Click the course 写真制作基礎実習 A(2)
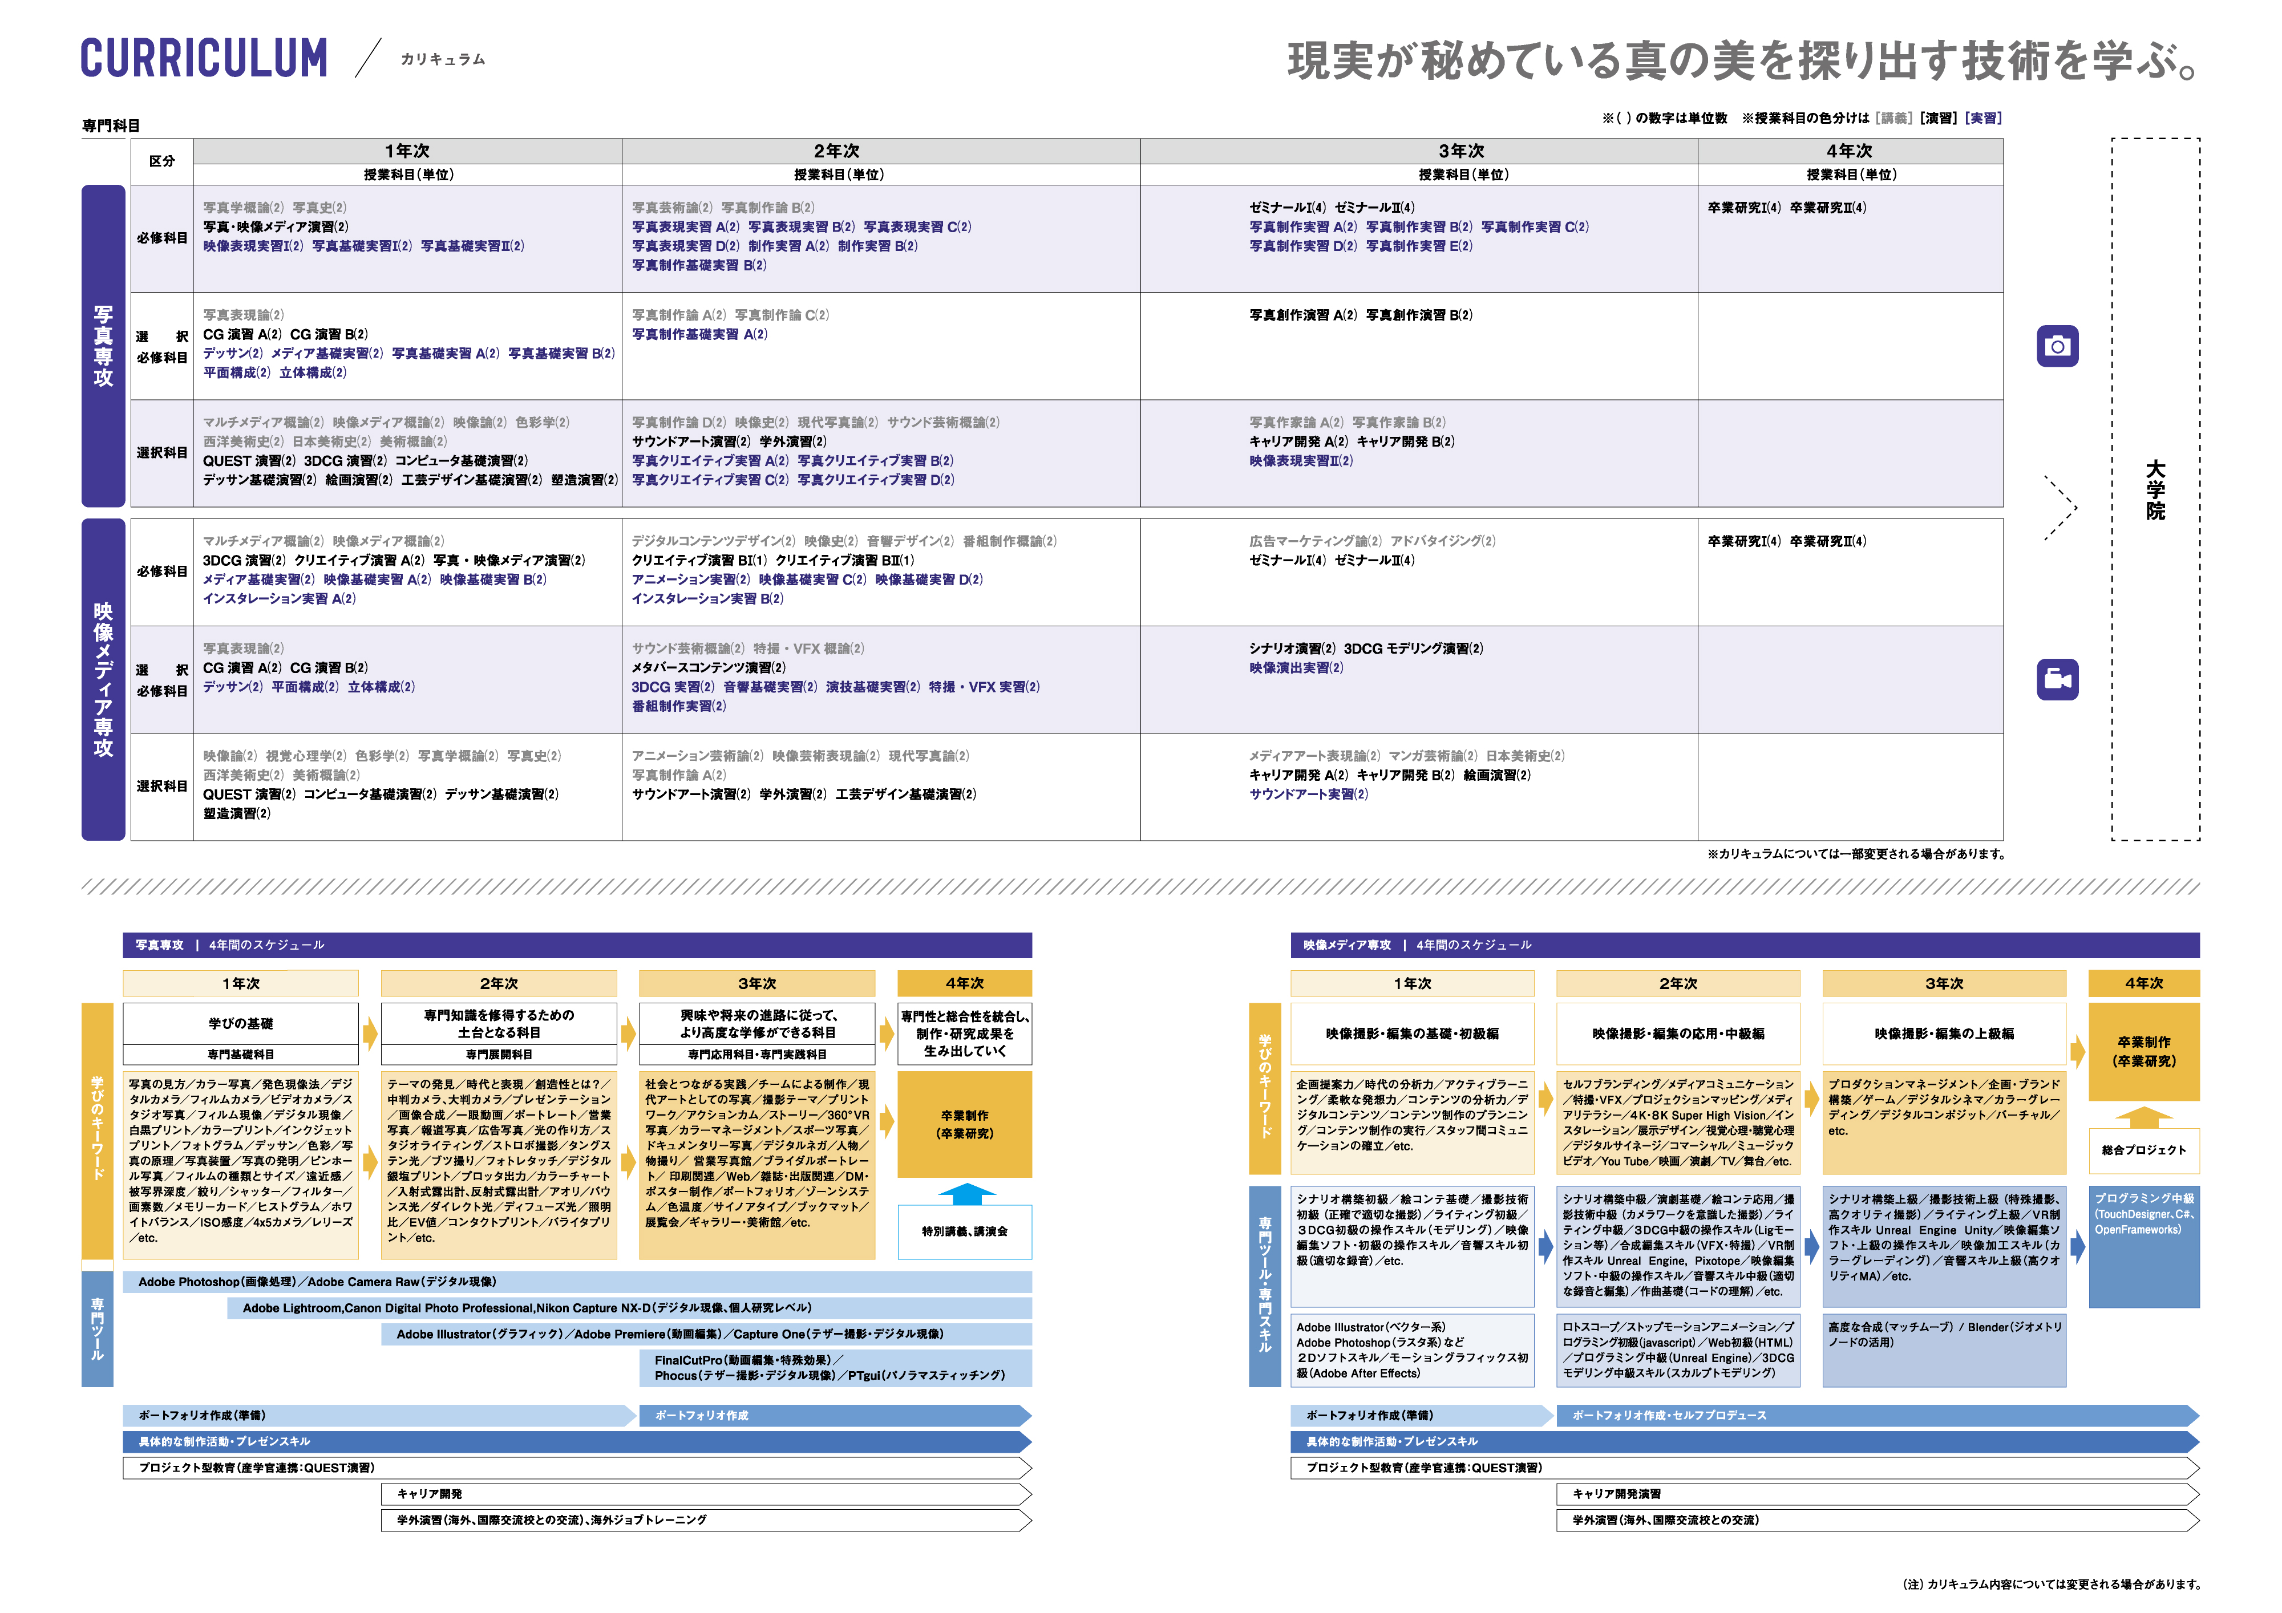 [699, 335]
